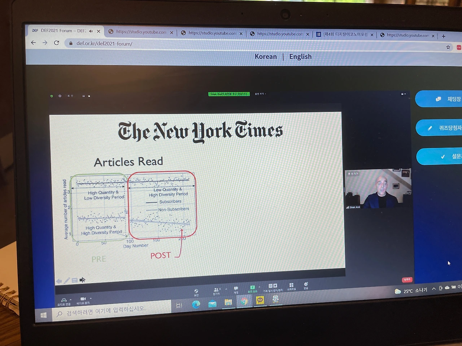Close the DEF2021 Forum tab
462x346 pixels.
(99, 31)
